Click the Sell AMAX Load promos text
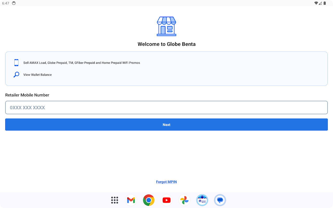Image resolution: width=333 pixels, height=208 pixels. (x=82, y=63)
